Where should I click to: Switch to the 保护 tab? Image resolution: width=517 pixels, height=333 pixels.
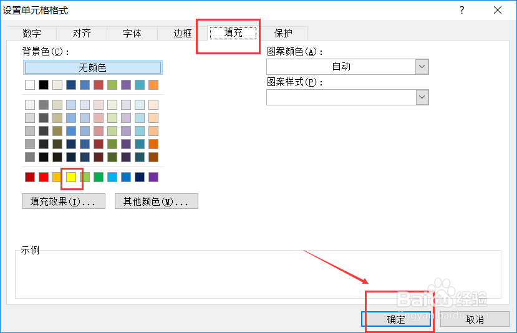(x=283, y=33)
